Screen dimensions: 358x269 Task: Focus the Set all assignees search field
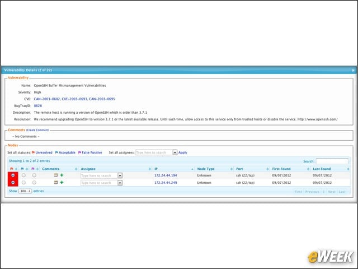tap(154, 152)
